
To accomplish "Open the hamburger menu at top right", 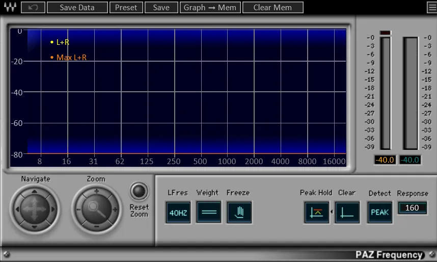I will [x=432, y=7].
